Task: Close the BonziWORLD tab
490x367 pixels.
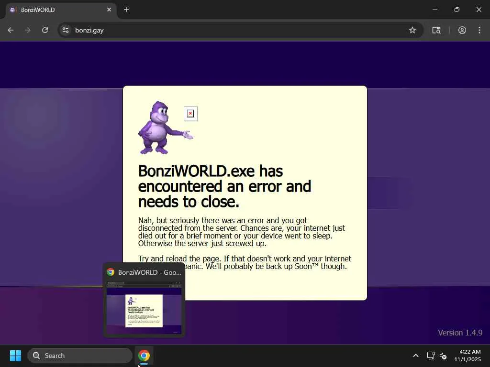Action: click(109, 10)
